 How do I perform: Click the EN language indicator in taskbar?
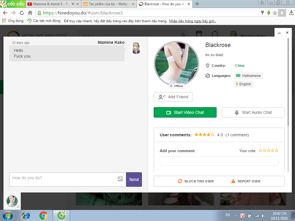click(228, 215)
